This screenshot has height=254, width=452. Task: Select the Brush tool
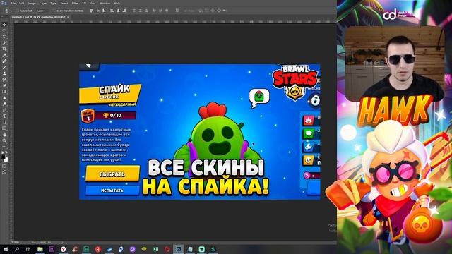(x=5, y=67)
